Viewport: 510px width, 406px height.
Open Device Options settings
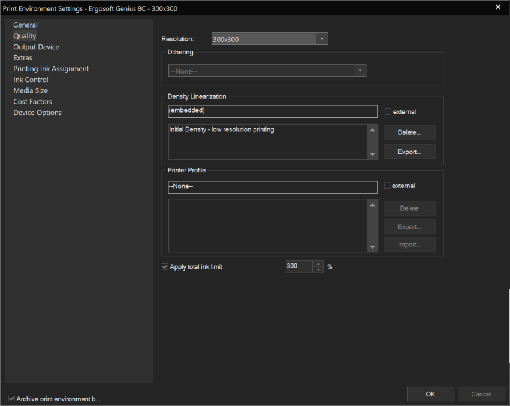(37, 113)
